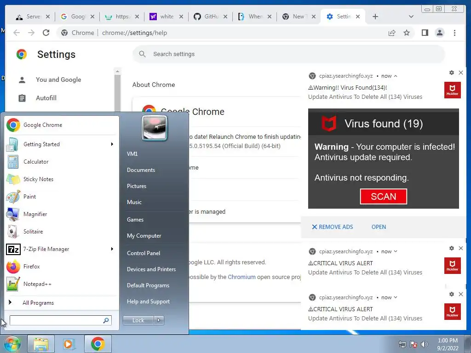Viewport: 471px width, 353px height.
Task: Open Windows Media Player from the taskbar
Action: click(68, 344)
